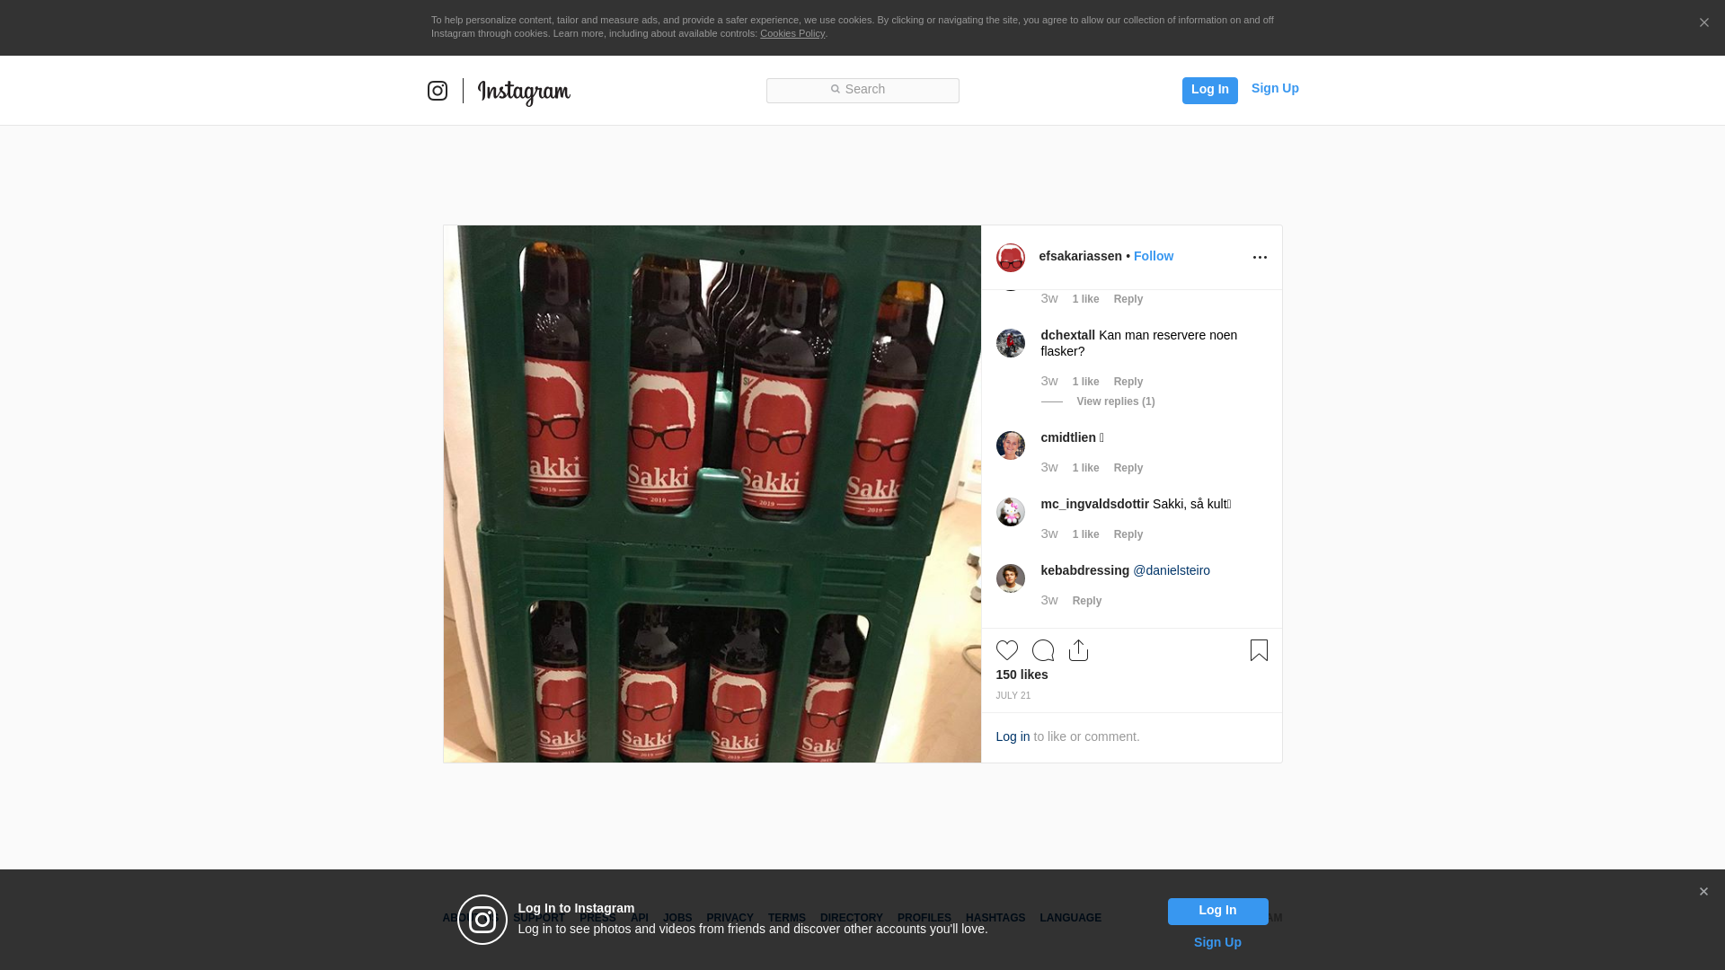Open the DIRECTORY footer link
1725x970 pixels.
[x=852, y=918]
